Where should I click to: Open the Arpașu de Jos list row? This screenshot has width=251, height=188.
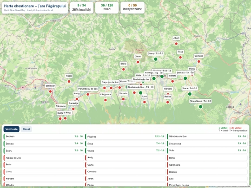click(44, 158)
